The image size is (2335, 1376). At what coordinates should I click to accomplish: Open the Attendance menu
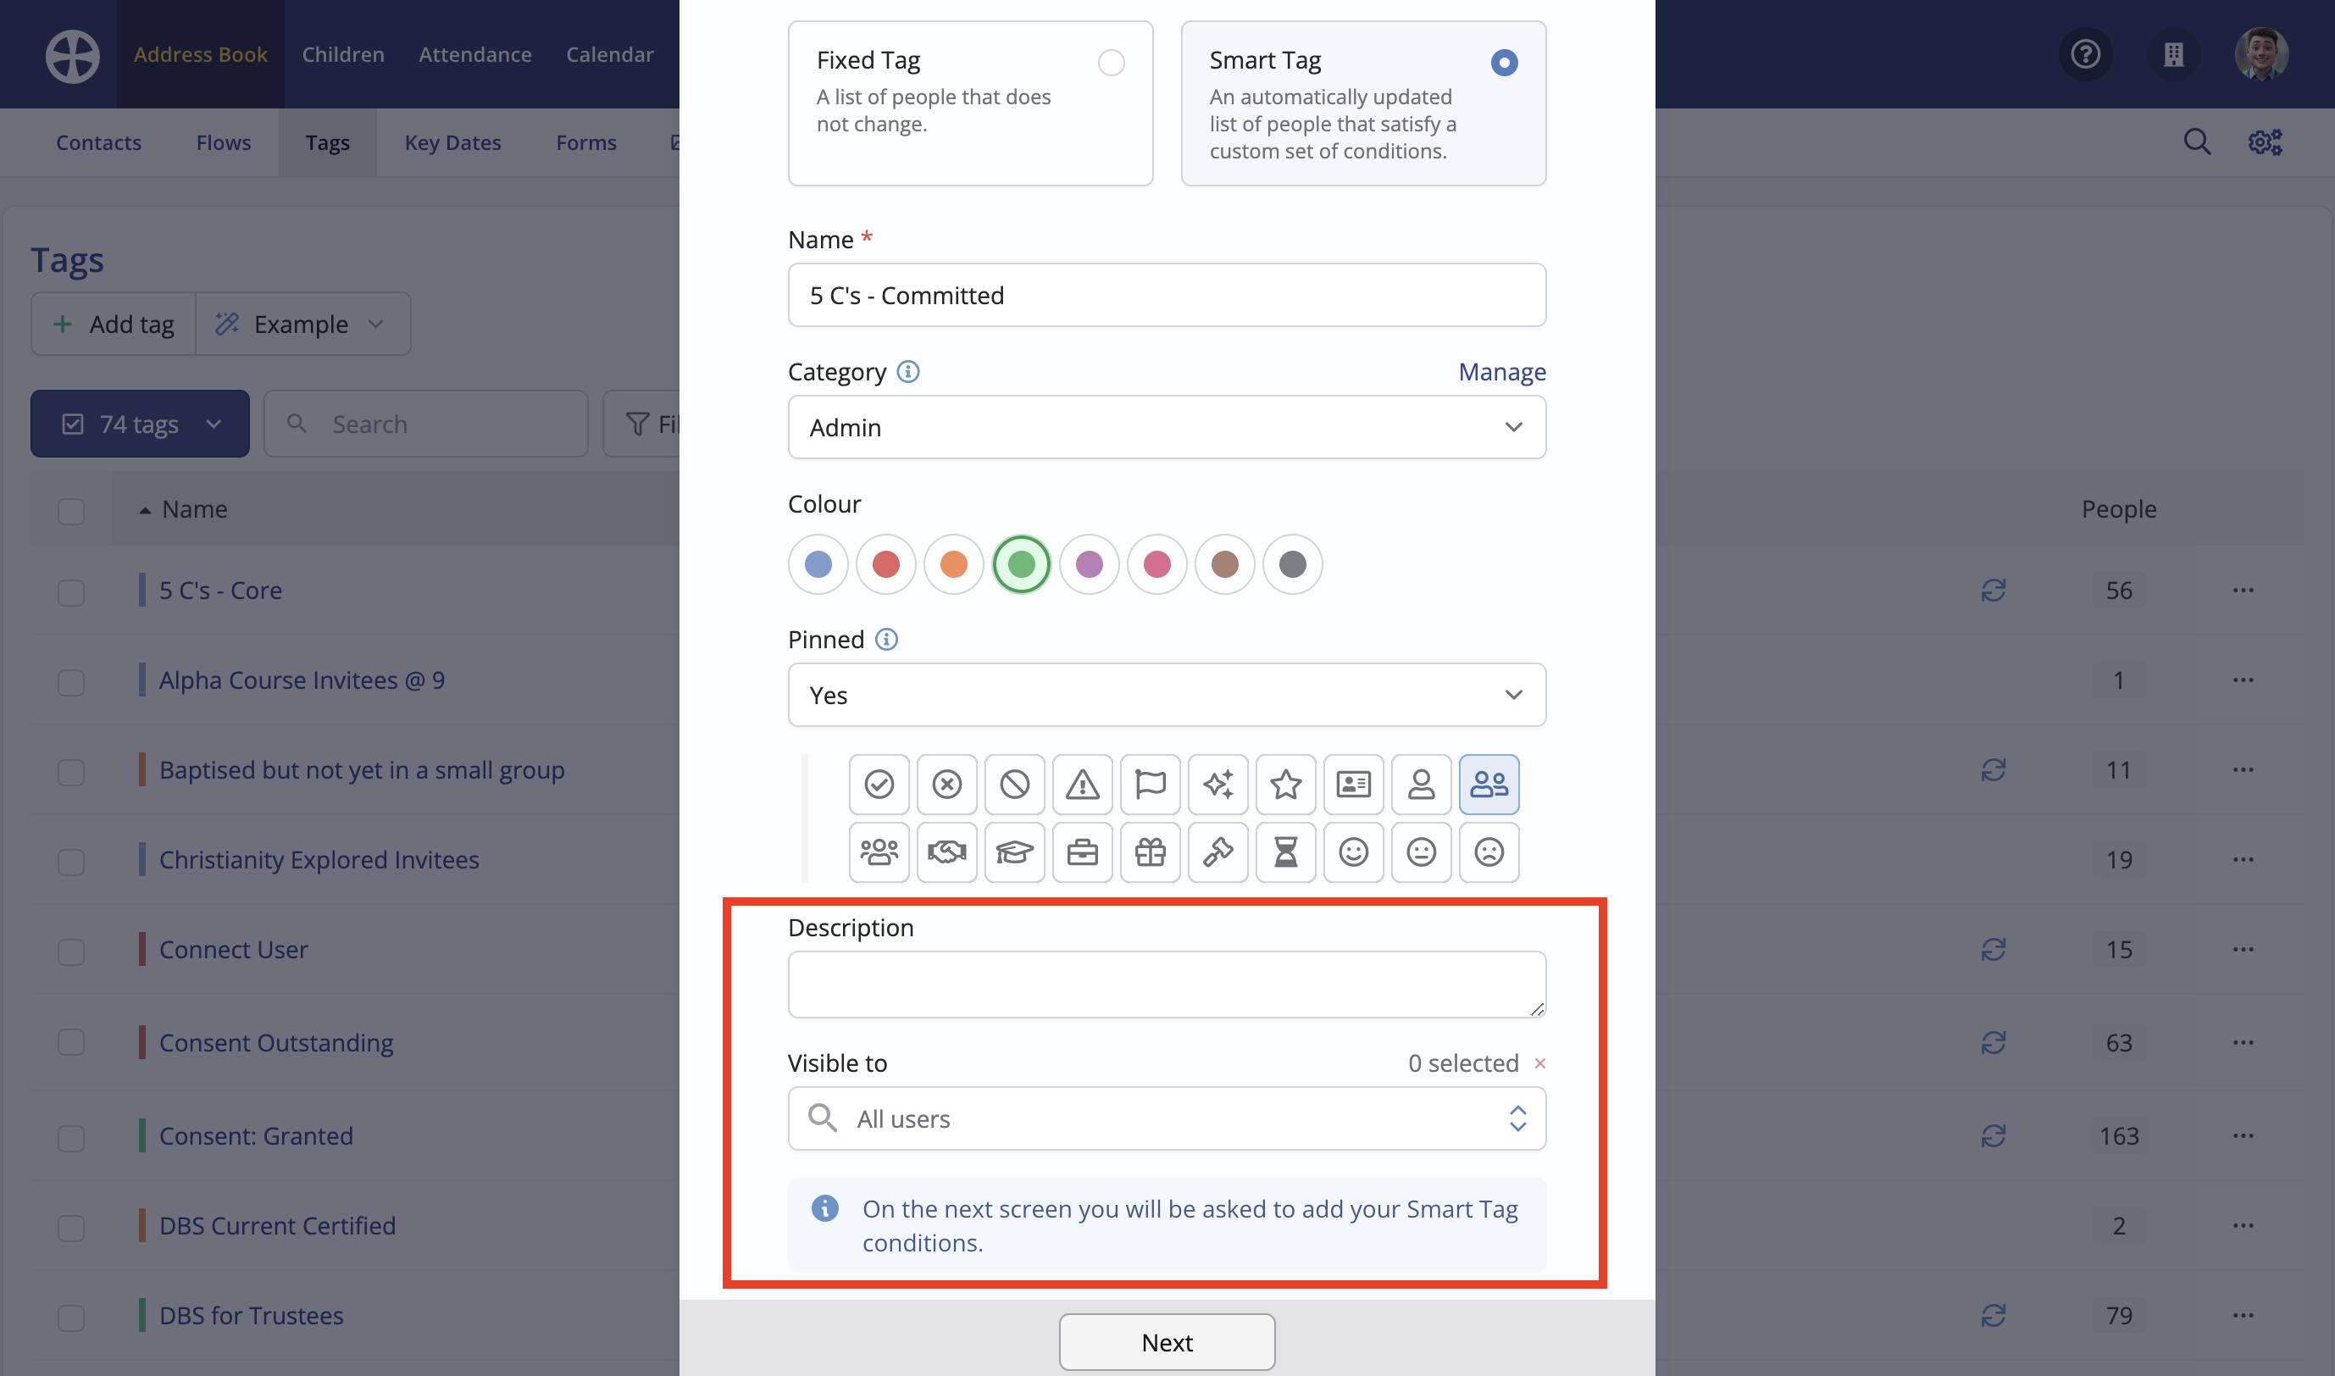pyautogui.click(x=474, y=53)
